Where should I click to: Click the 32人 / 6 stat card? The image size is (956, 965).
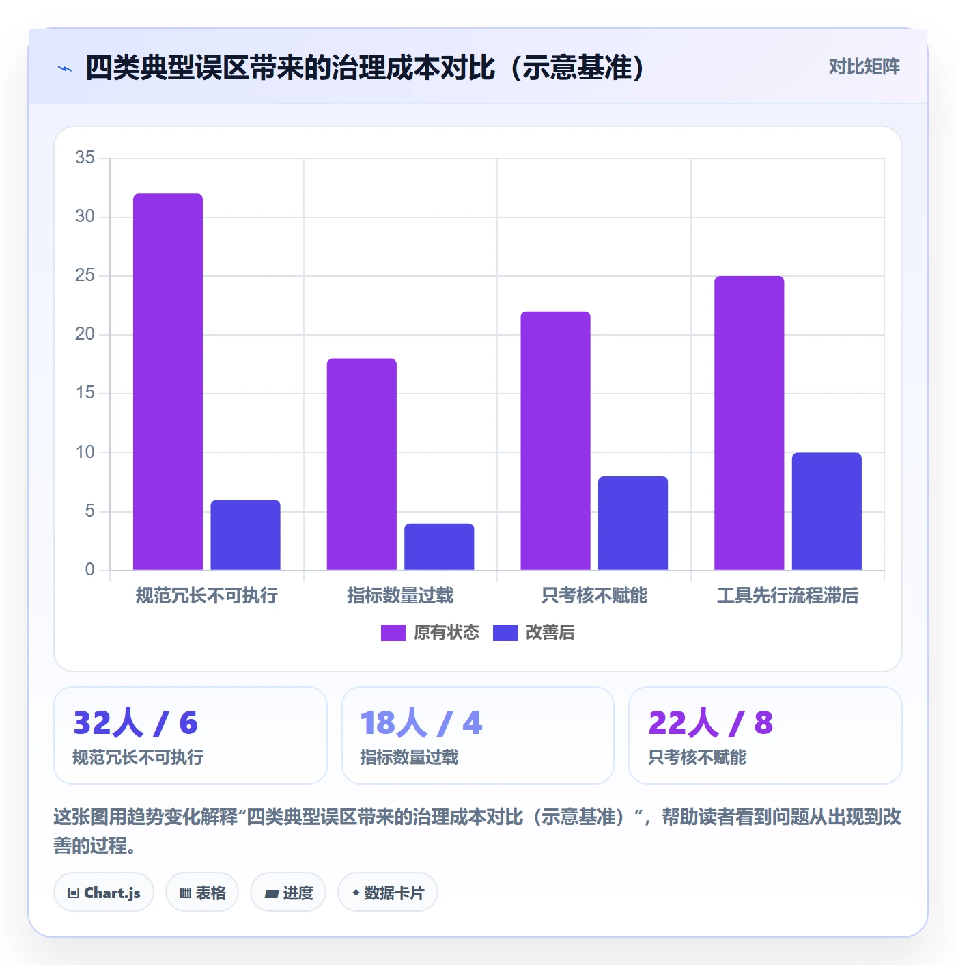(x=191, y=735)
